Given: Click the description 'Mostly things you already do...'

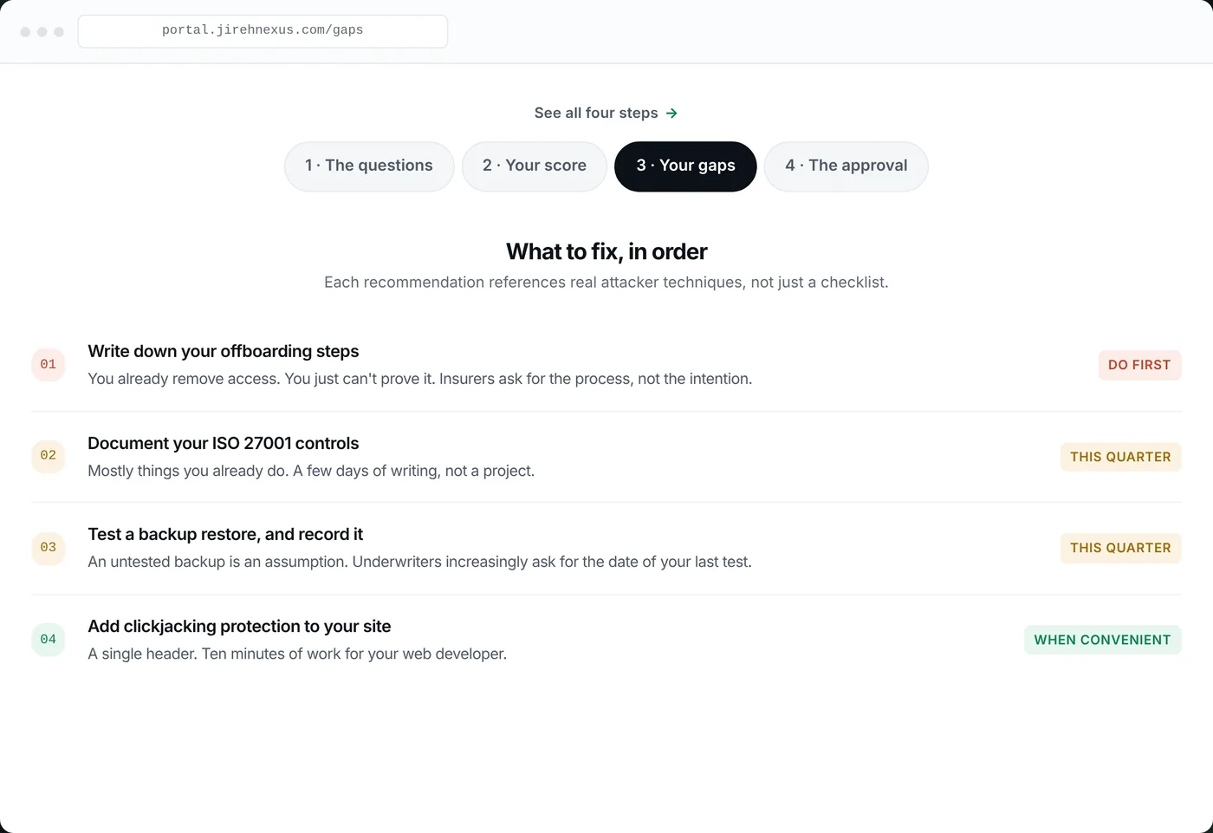Looking at the screenshot, I should pyautogui.click(x=311, y=471).
